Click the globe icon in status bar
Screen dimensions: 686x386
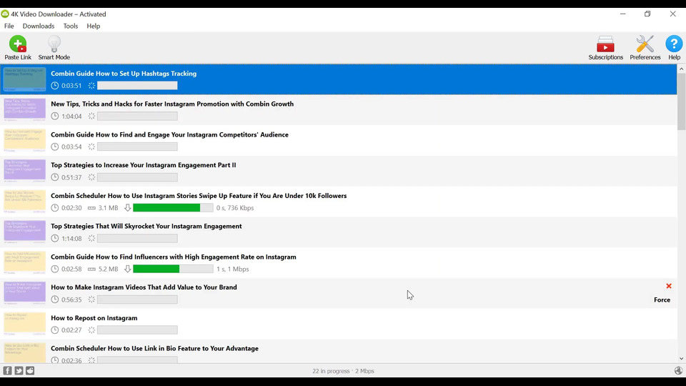click(x=678, y=371)
